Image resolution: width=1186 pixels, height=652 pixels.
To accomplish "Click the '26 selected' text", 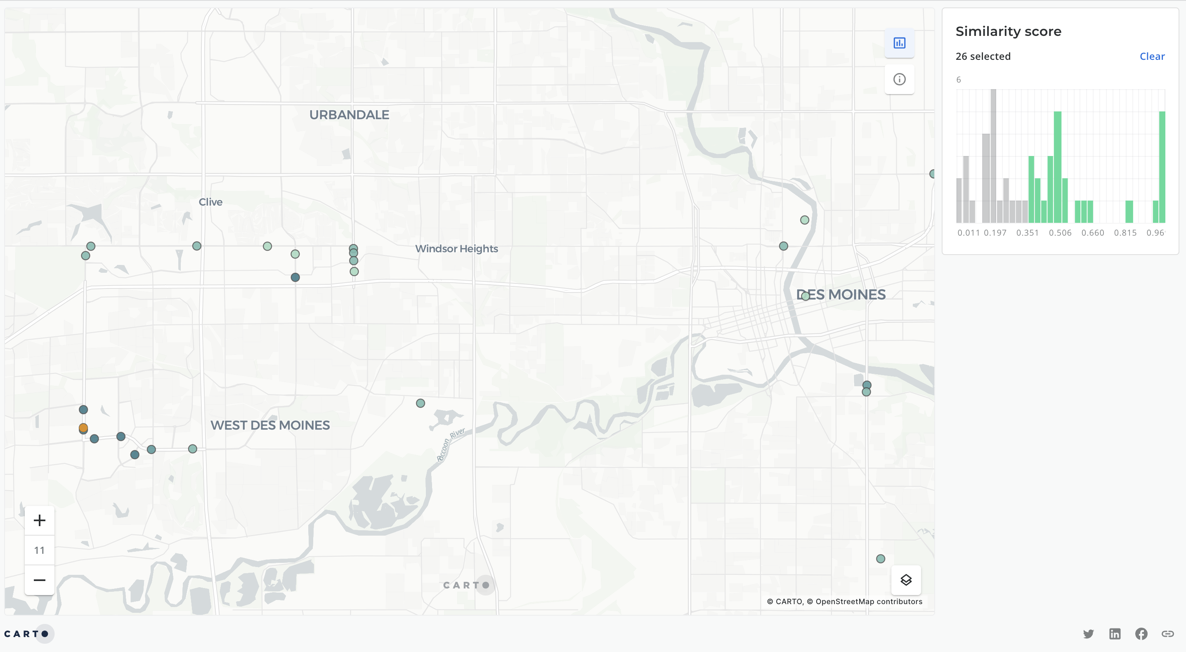I will point(983,56).
